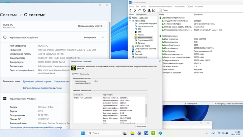Close the Информация о системе dialog
243x137 pixels.
(x=160, y=61)
